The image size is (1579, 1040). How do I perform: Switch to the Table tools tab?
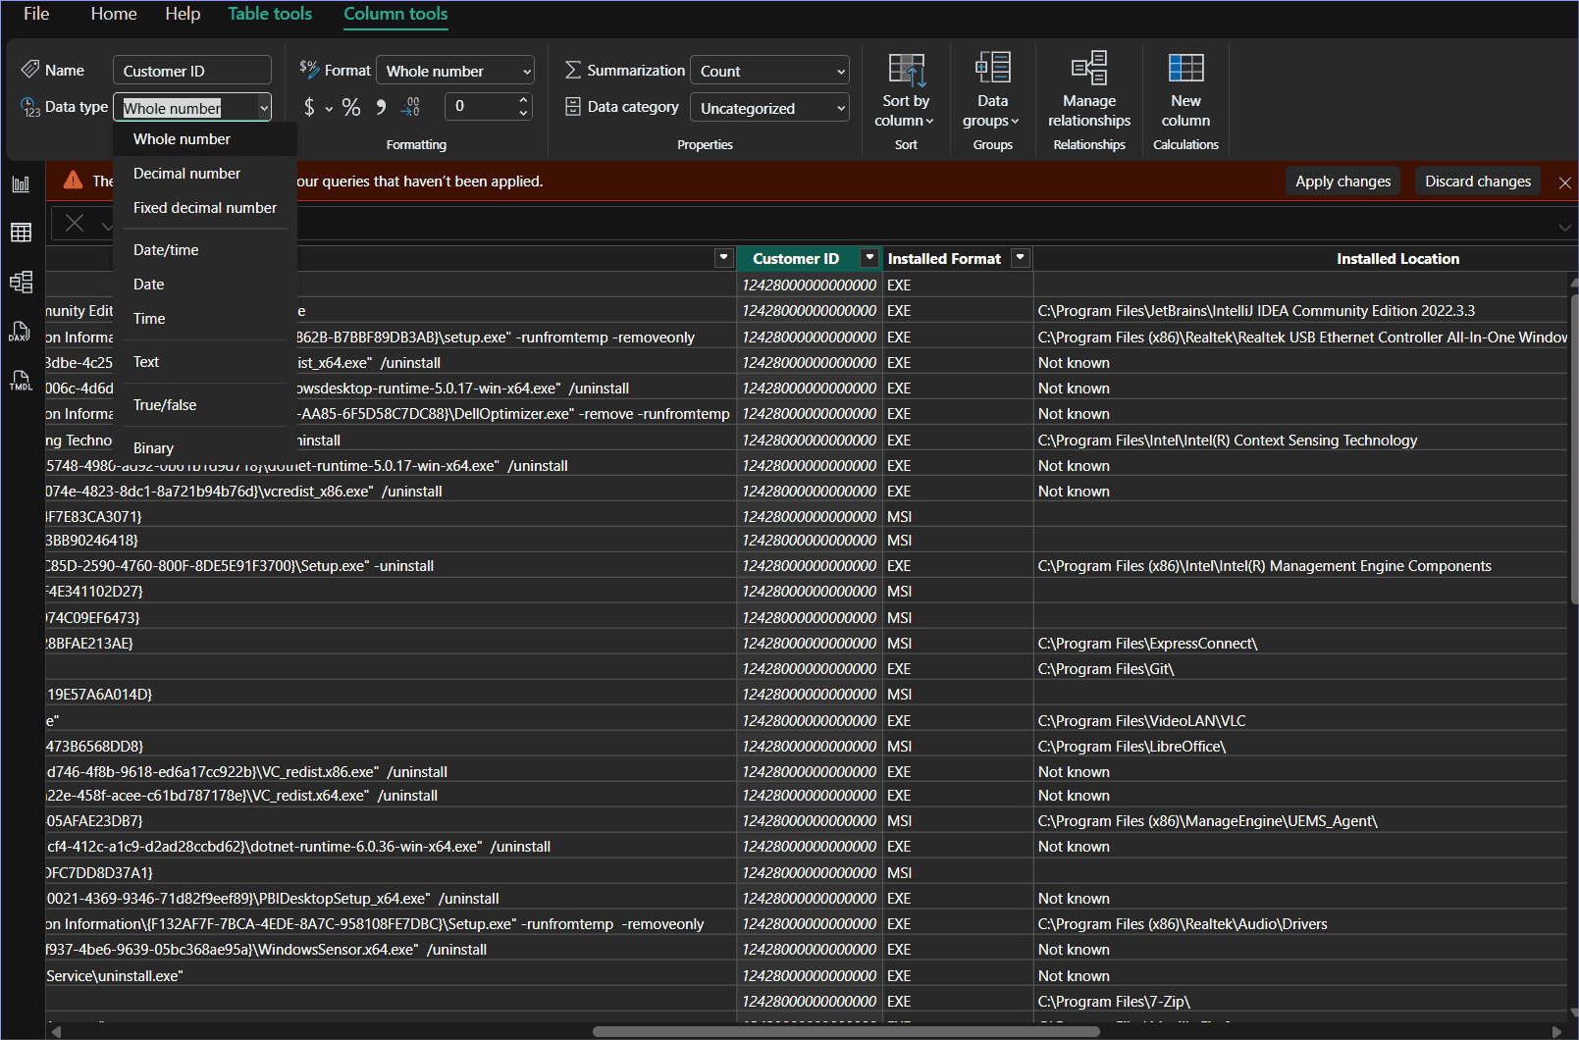point(270,14)
